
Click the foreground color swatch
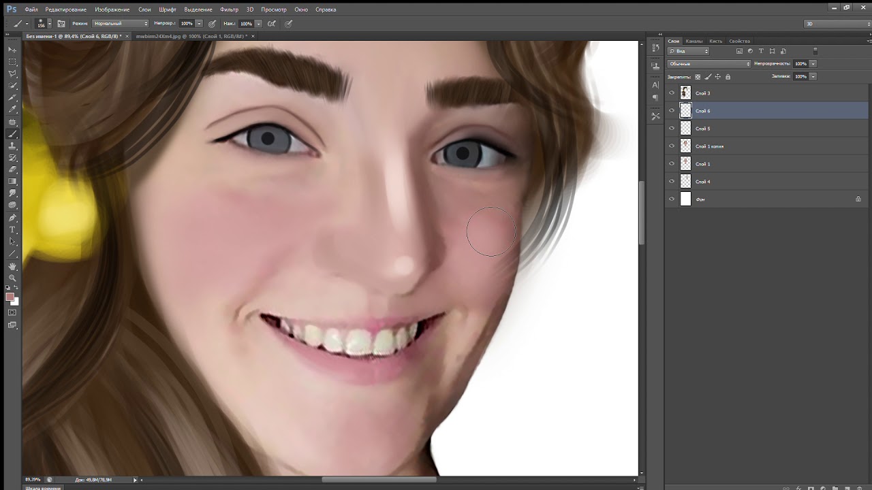tap(10, 297)
